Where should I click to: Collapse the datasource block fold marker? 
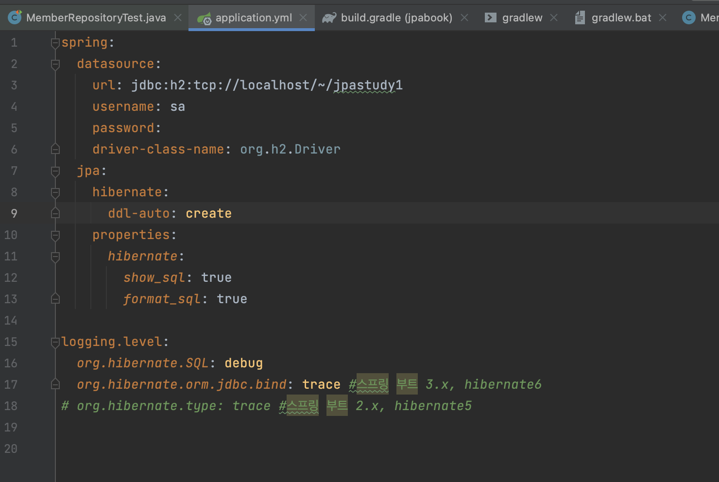click(55, 64)
